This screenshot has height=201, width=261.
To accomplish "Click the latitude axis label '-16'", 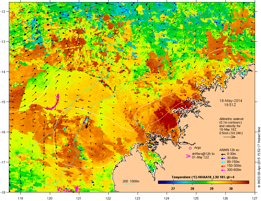I will 3,132.
